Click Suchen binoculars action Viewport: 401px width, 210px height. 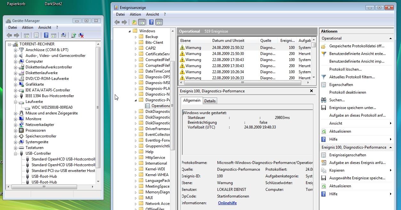click(337, 100)
